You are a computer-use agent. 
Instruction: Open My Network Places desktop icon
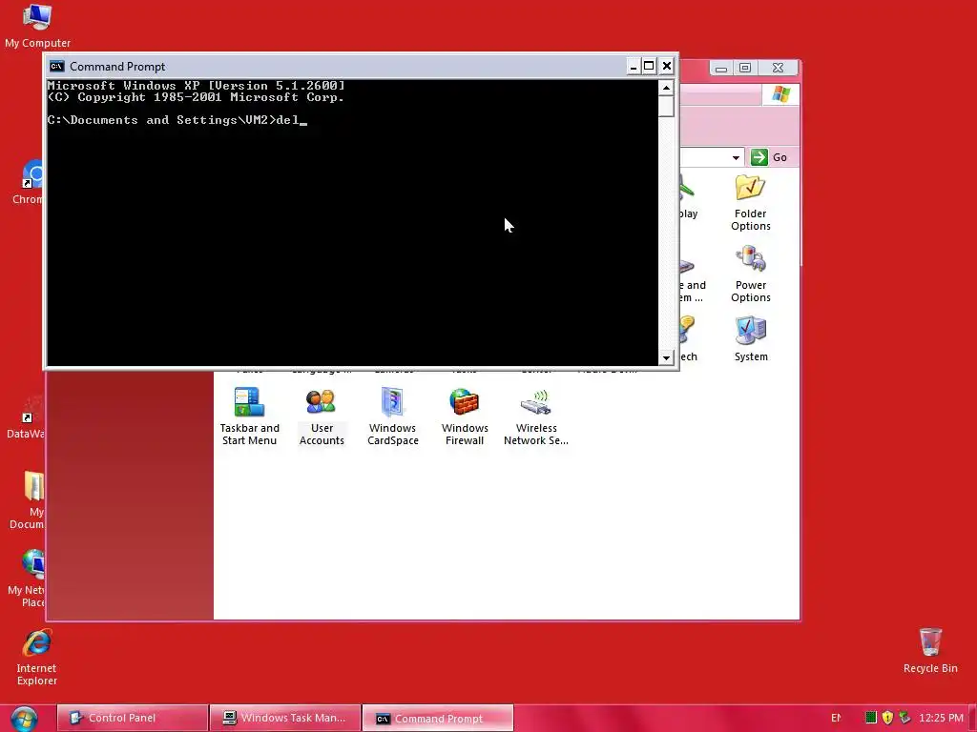click(x=28, y=579)
